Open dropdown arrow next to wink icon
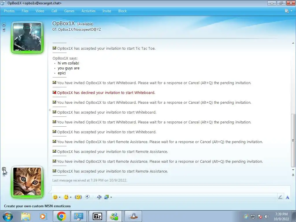 pos(71,197)
